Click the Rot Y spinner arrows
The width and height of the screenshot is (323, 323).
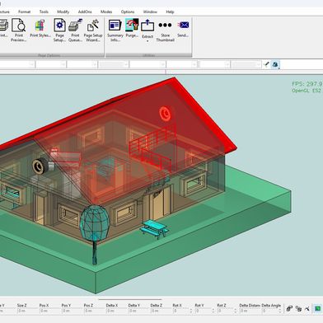click(x=213, y=311)
